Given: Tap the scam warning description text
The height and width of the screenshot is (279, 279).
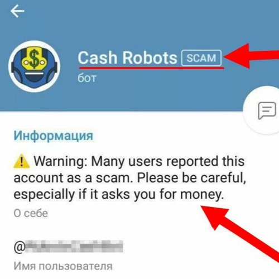Looking at the screenshot, I should click(130, 178).
